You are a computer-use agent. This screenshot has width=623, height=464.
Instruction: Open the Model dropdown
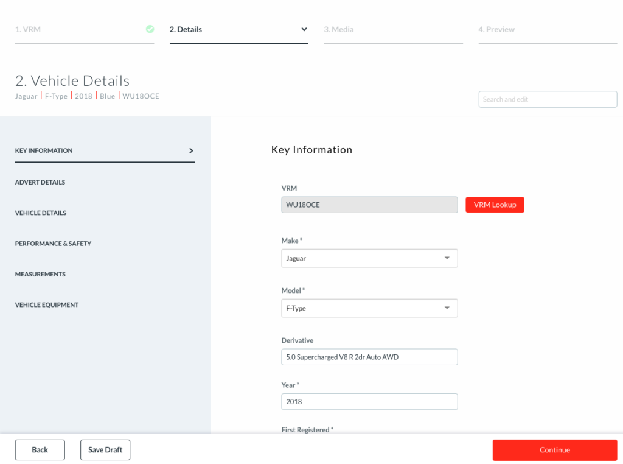point(369,308)
